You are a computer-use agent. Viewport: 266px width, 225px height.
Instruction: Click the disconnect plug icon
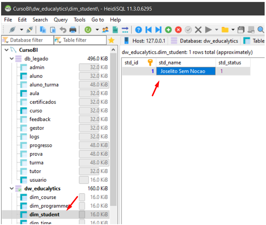[30, 30]
